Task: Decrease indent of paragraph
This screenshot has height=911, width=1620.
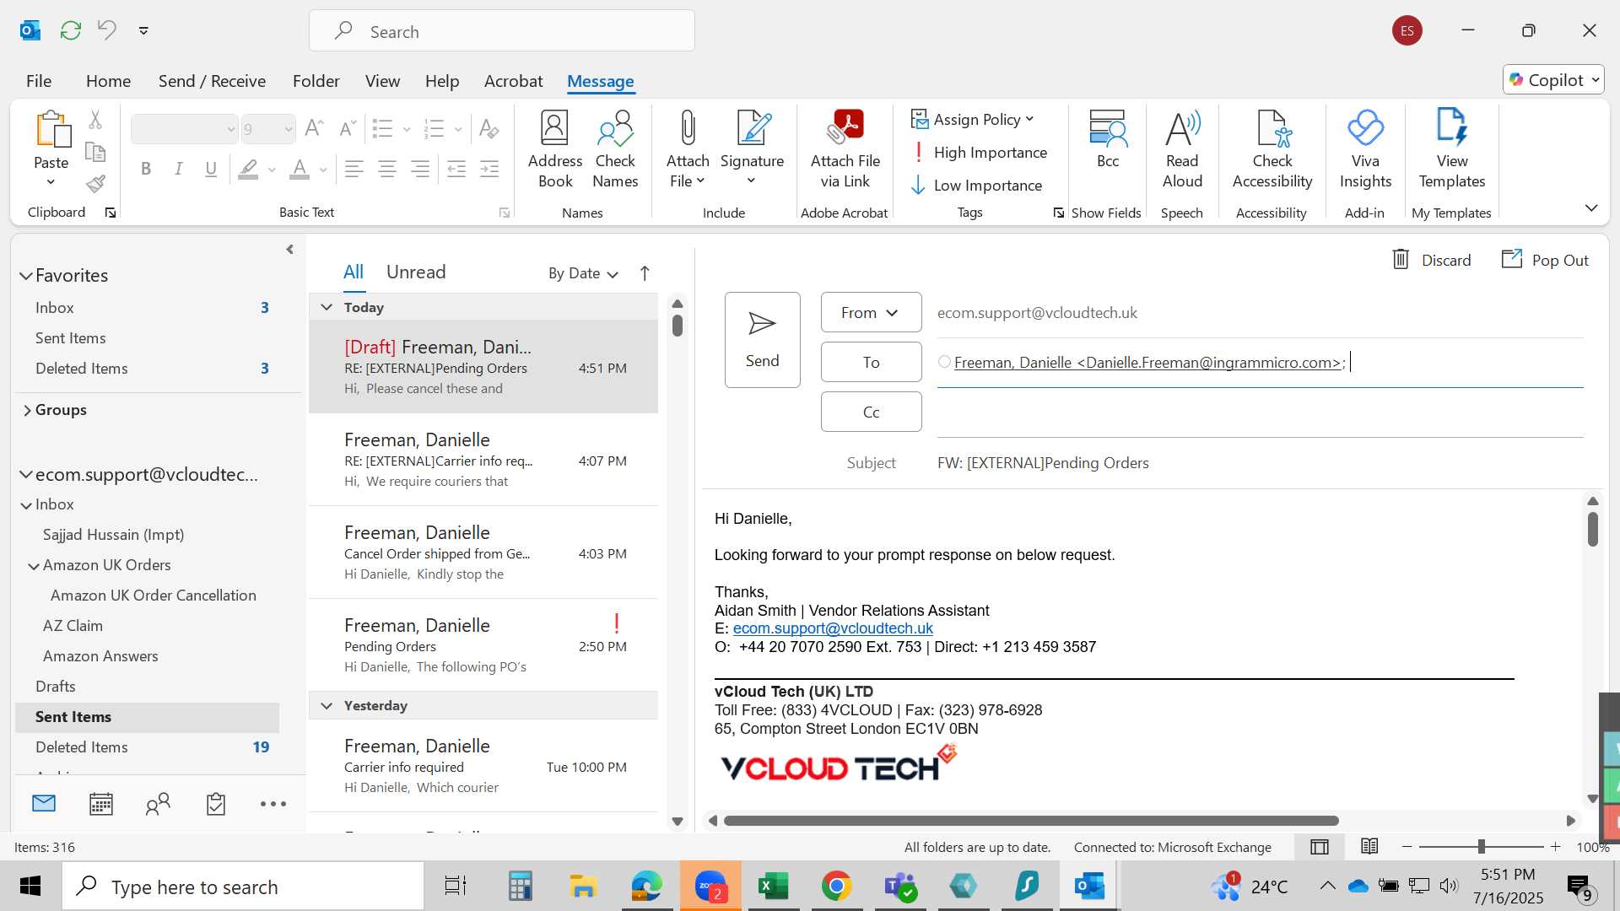Action: (x=456, y=170)
